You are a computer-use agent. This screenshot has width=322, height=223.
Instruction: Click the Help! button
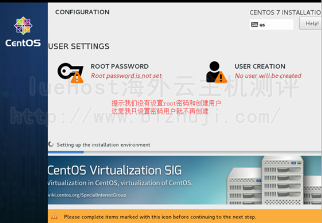[x=310, y=23]
